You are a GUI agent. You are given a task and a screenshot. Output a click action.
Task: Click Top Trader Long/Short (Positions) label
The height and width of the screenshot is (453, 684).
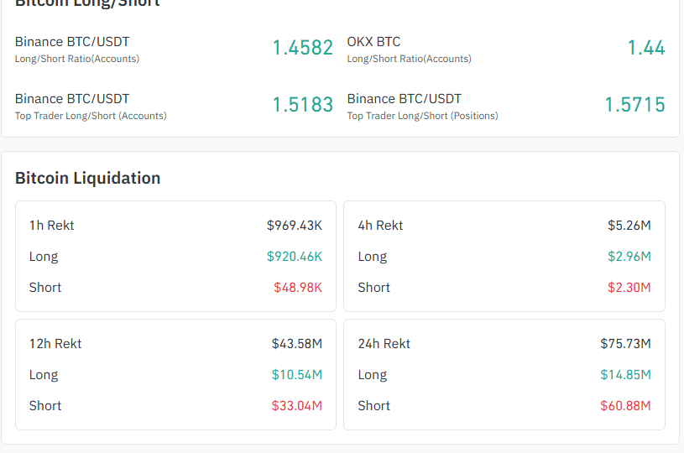pos(423,116)
